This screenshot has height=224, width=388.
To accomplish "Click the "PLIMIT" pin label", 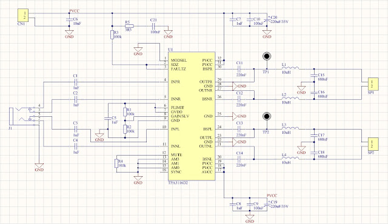I will point(178,108).
